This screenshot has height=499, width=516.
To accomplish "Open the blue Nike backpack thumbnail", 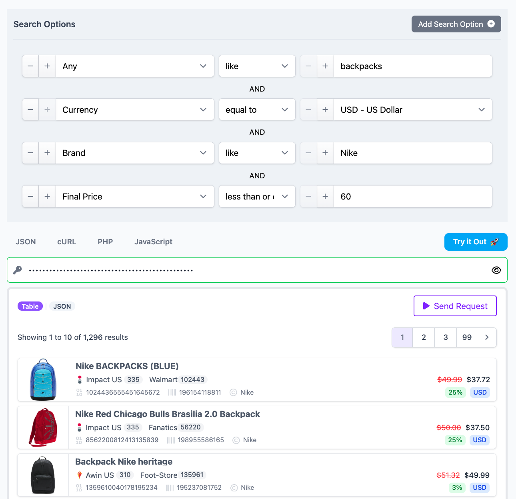I will pyautogui.click(x=43, y=380).
